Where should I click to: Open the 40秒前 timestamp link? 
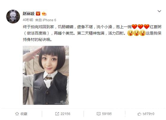pos(28,20)
